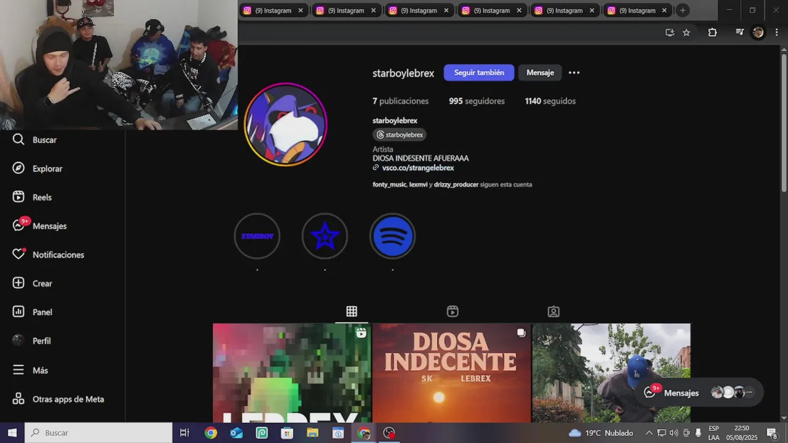Viewport: 788px width, 443px height.
Task: Open the pixelated LEBREX reel post
Action: click(292, 373)
